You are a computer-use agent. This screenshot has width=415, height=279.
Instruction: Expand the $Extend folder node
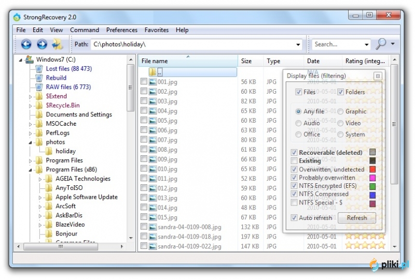point(30,97)
